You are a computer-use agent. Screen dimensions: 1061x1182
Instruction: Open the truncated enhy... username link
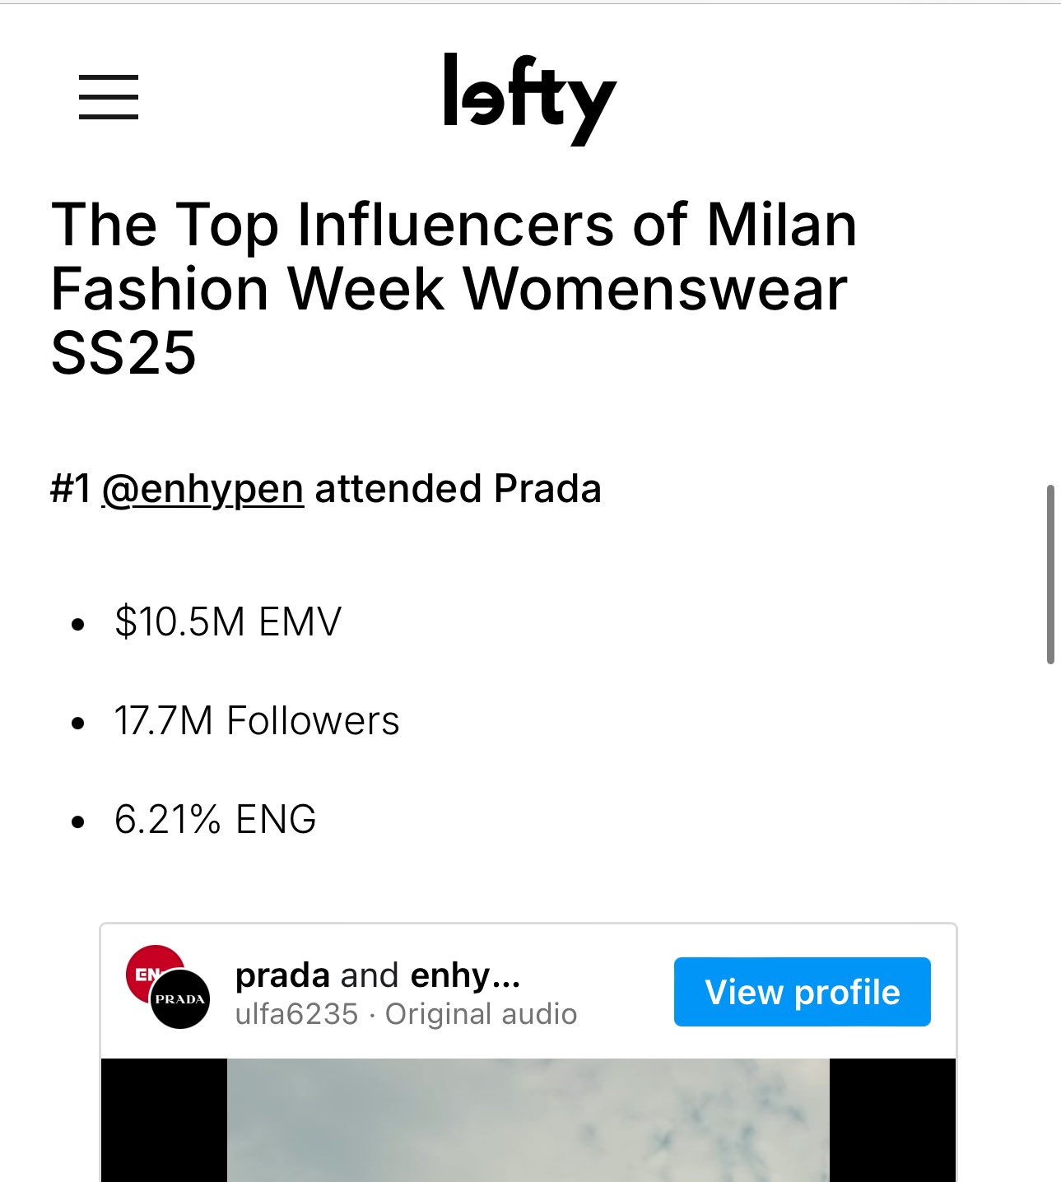point(465,976)
